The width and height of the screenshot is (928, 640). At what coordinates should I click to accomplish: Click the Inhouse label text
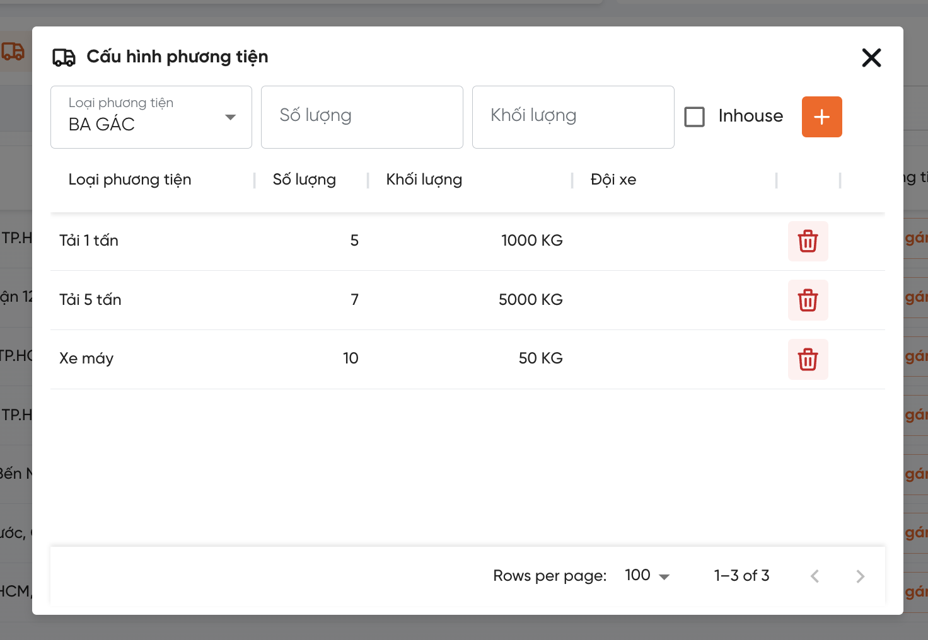coord(750,116)
